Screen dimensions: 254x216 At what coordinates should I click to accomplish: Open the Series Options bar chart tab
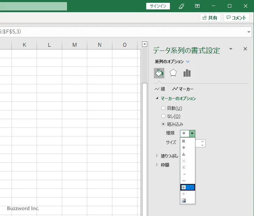187,73
